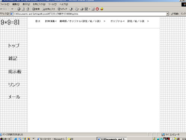
Task: Switch to C:\Documents and S... taskbar window
Action: click(x=112, y=139)
